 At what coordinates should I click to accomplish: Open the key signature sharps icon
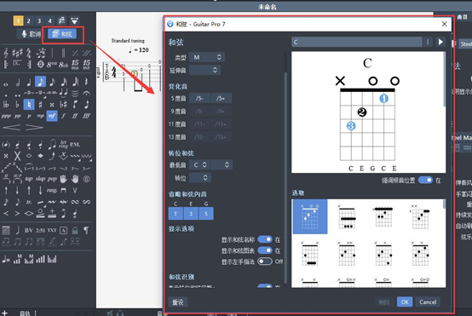(x=17, y=54)
